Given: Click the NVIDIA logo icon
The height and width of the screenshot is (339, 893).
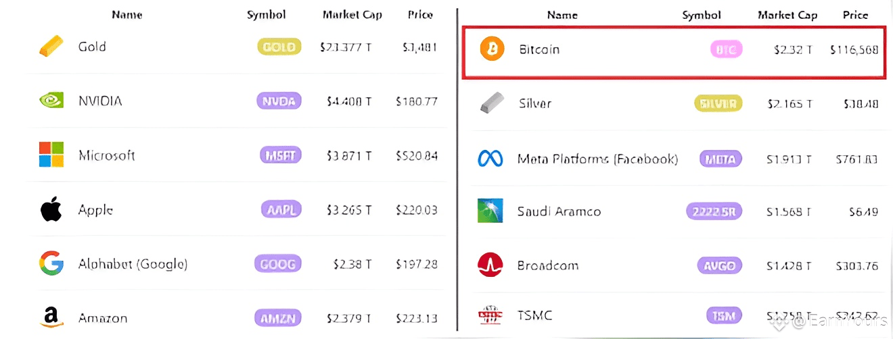Looking at the screenshot, I should tap(51, 101).
